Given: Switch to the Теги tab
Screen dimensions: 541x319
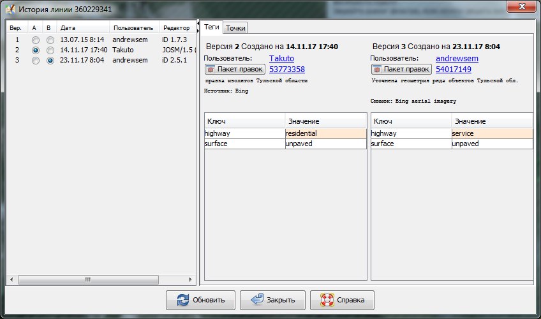Looking at the screenshot, I should pos(212,27).
